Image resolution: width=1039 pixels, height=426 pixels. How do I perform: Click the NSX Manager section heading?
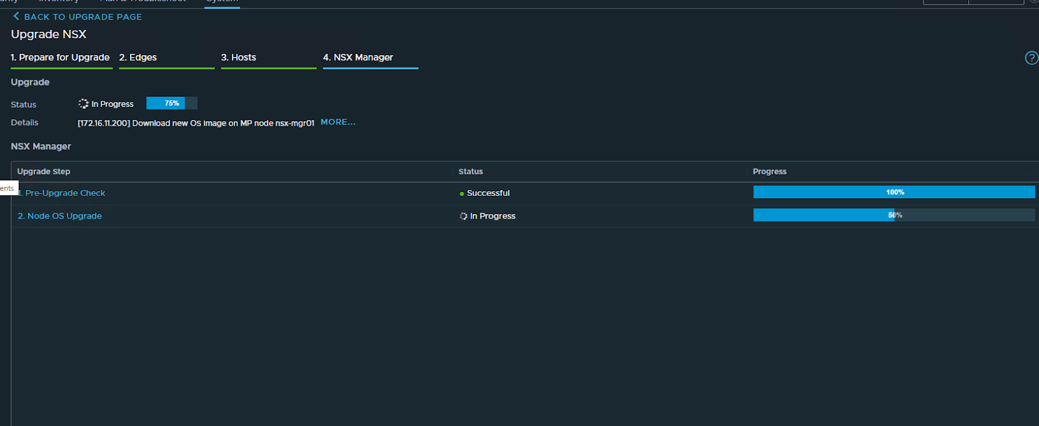(41, 147)
